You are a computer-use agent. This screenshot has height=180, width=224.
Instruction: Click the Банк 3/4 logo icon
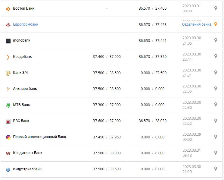pyautogui.click(x=8, y=73)
